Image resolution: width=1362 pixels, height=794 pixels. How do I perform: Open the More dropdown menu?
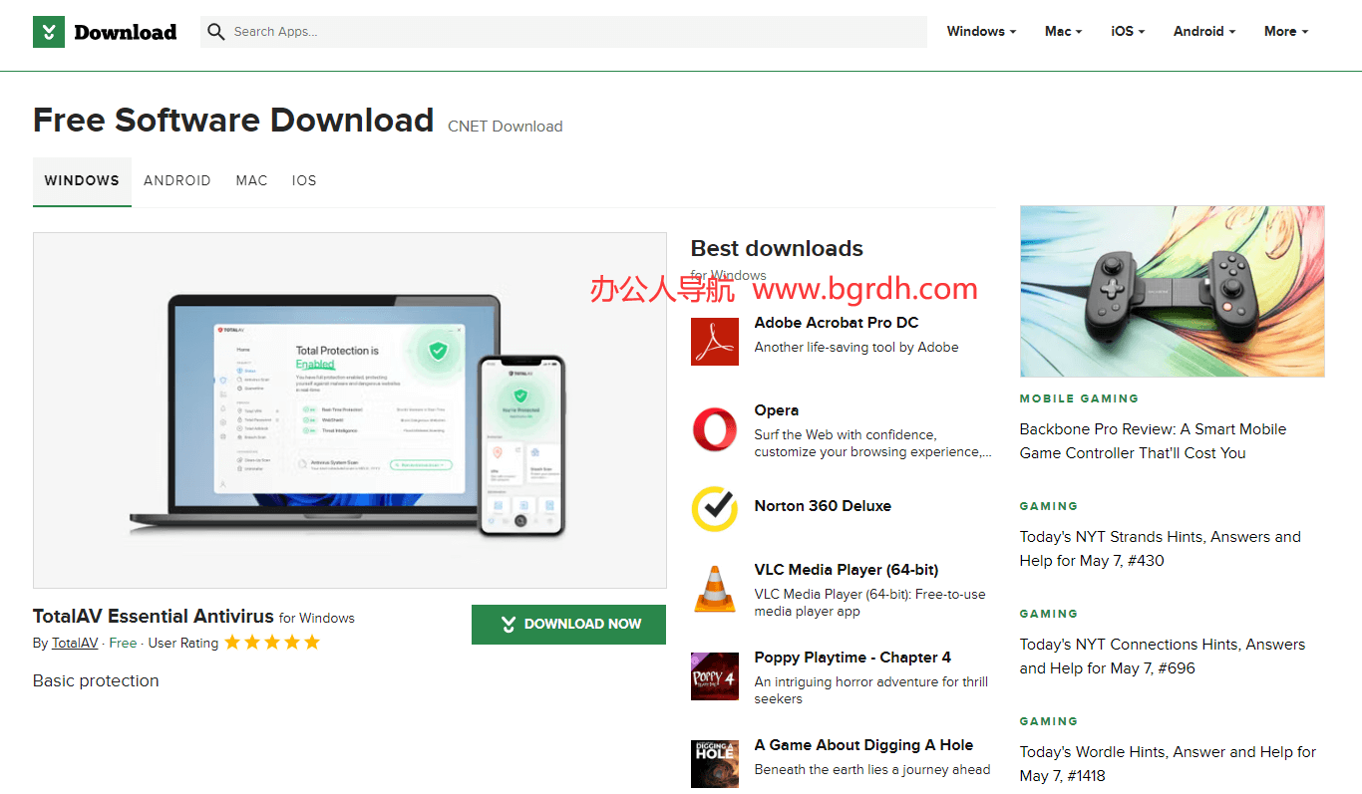[x=1284, y=31]
